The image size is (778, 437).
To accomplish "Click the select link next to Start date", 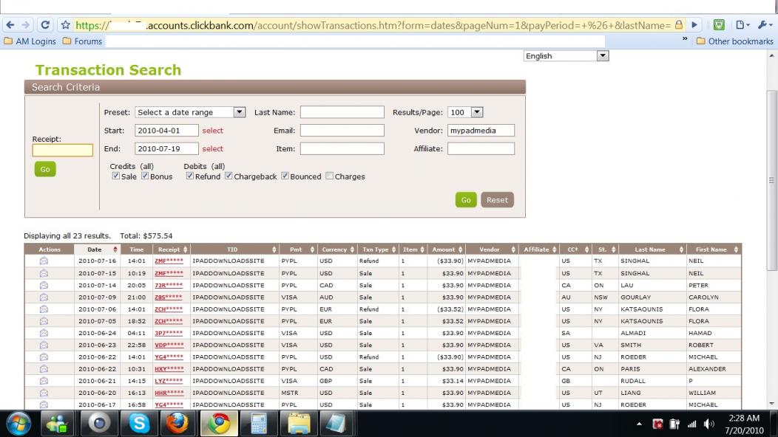I will click(212, 131).
